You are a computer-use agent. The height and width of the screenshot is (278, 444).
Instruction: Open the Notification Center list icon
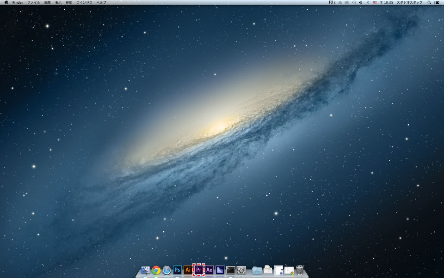[437, 2]
